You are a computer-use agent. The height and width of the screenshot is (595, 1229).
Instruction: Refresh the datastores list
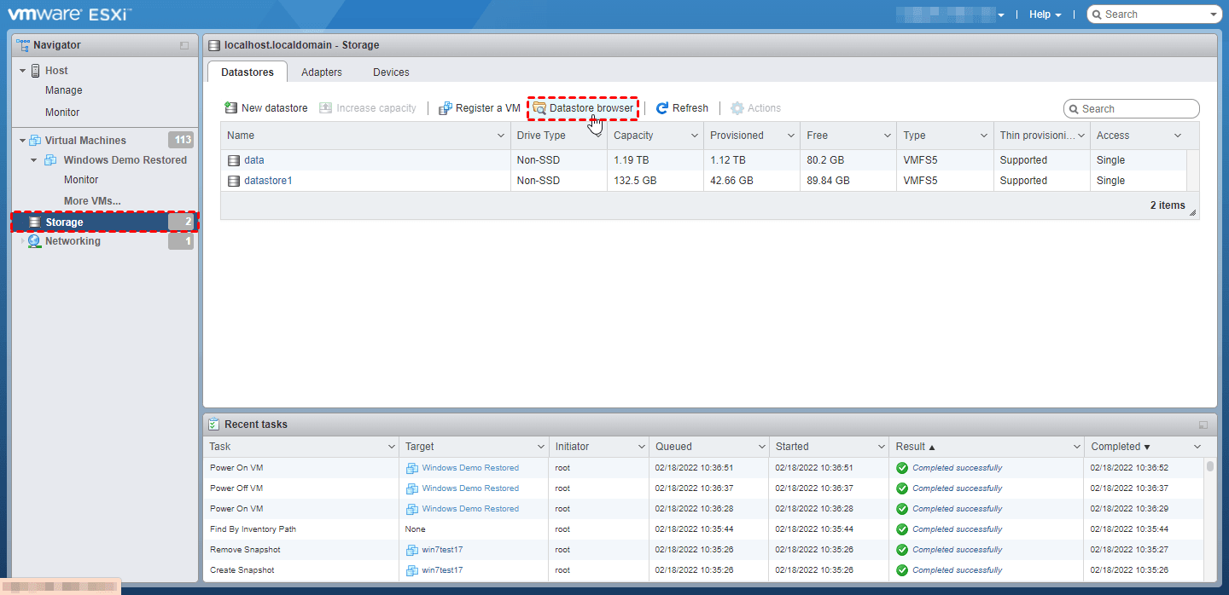[682, 108]
